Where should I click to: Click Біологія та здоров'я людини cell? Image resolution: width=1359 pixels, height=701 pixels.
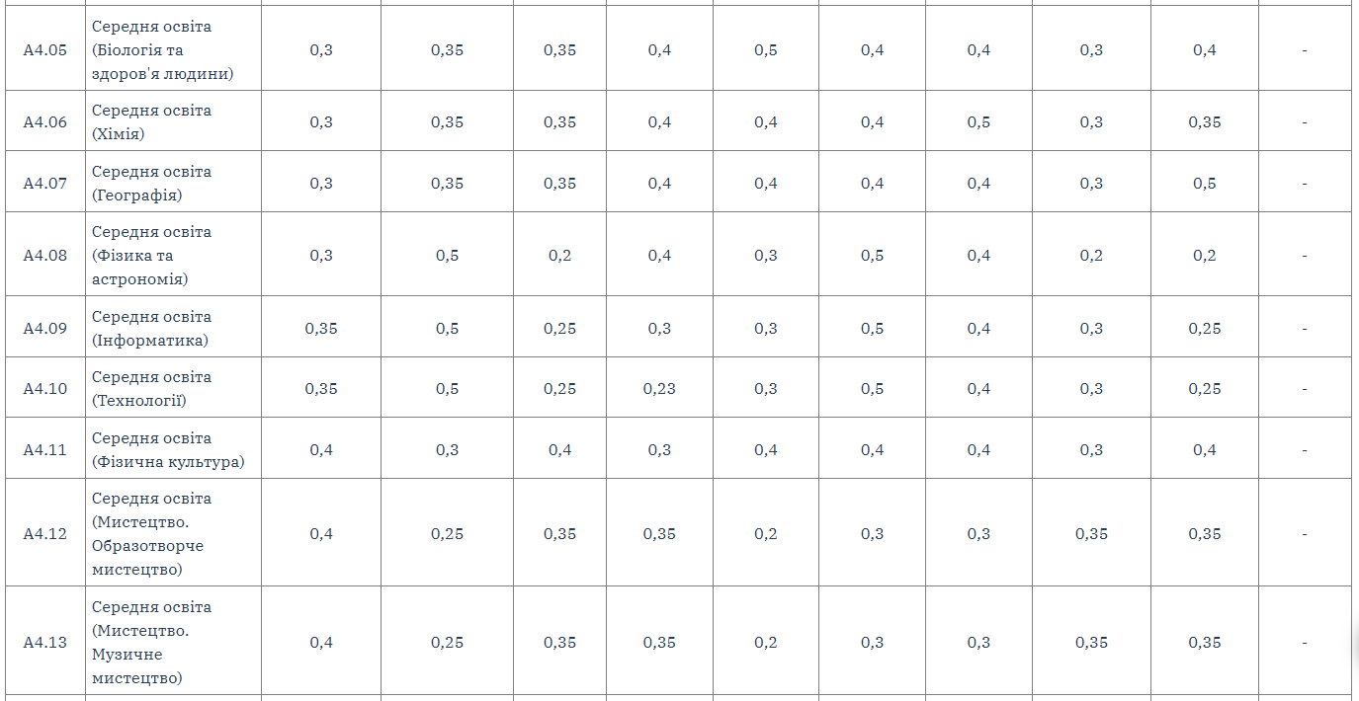173,49
